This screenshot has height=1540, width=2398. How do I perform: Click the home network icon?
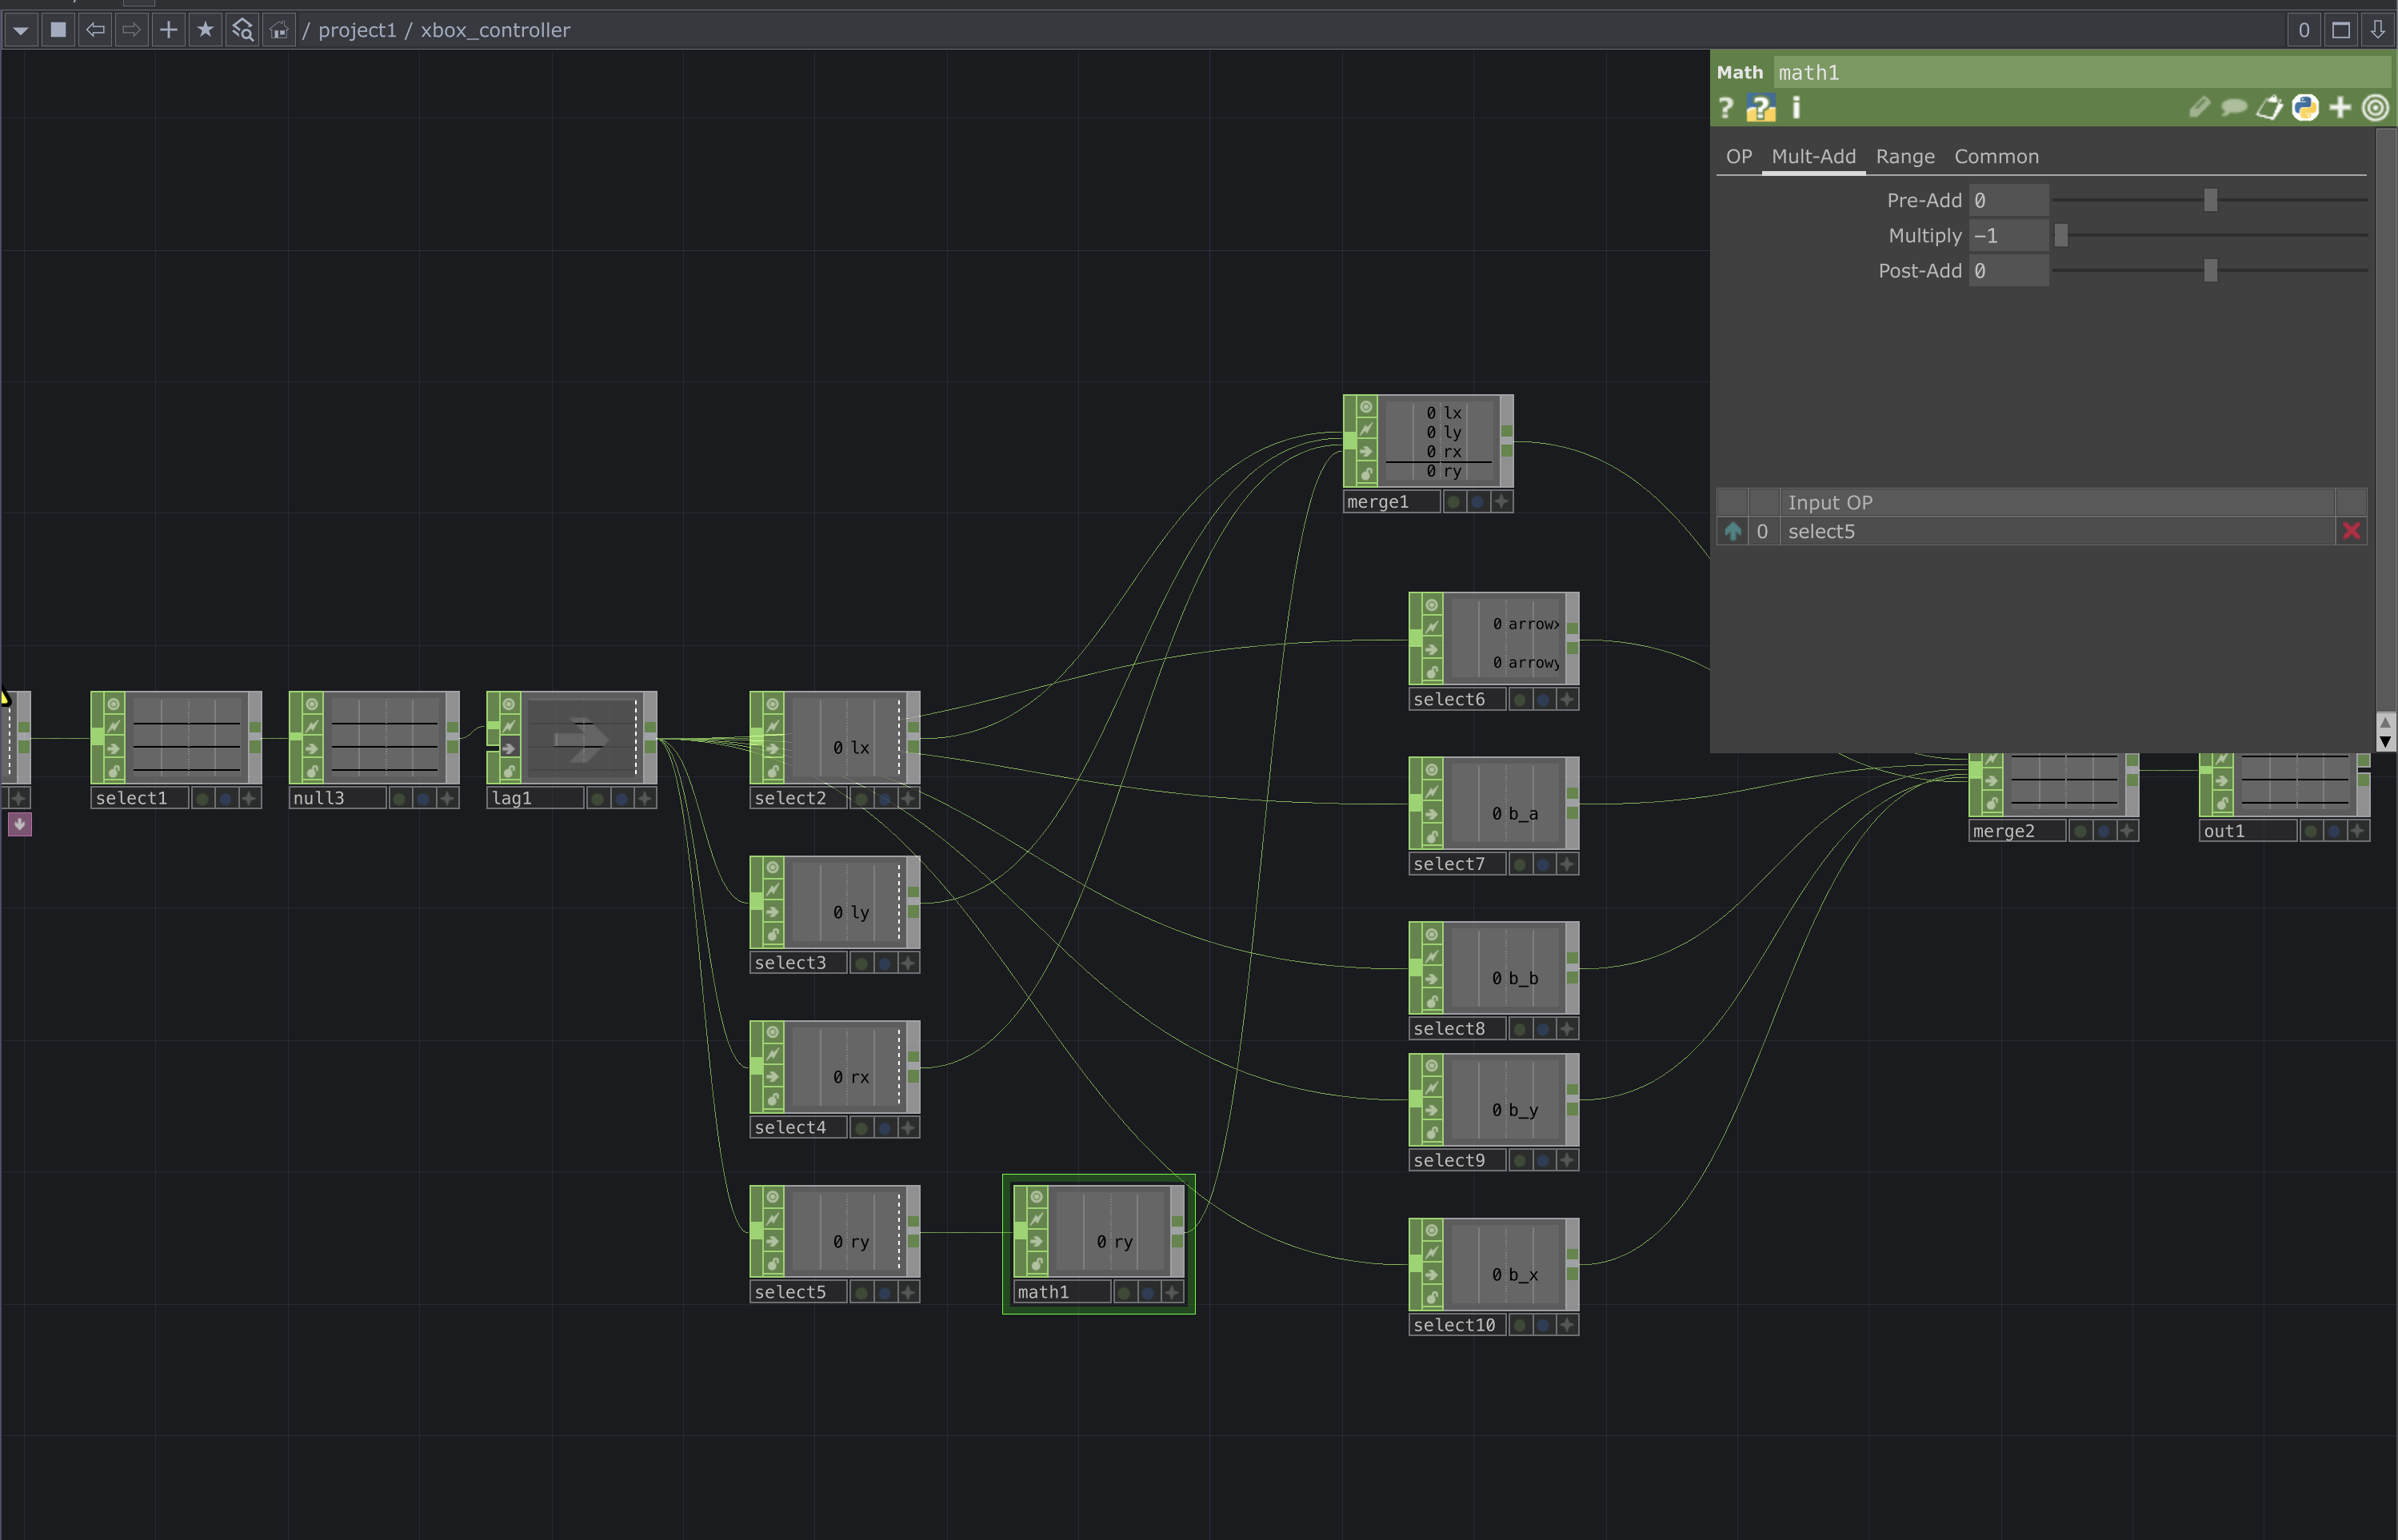[279, 30]
